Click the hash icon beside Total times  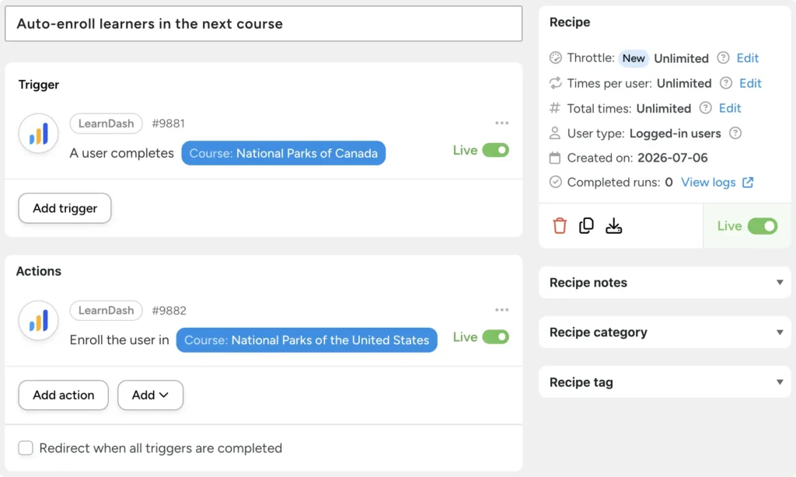[x=555, y=107]
